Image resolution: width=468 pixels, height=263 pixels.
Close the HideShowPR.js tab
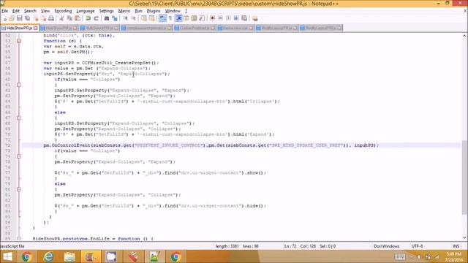click(x=36, y=28)
